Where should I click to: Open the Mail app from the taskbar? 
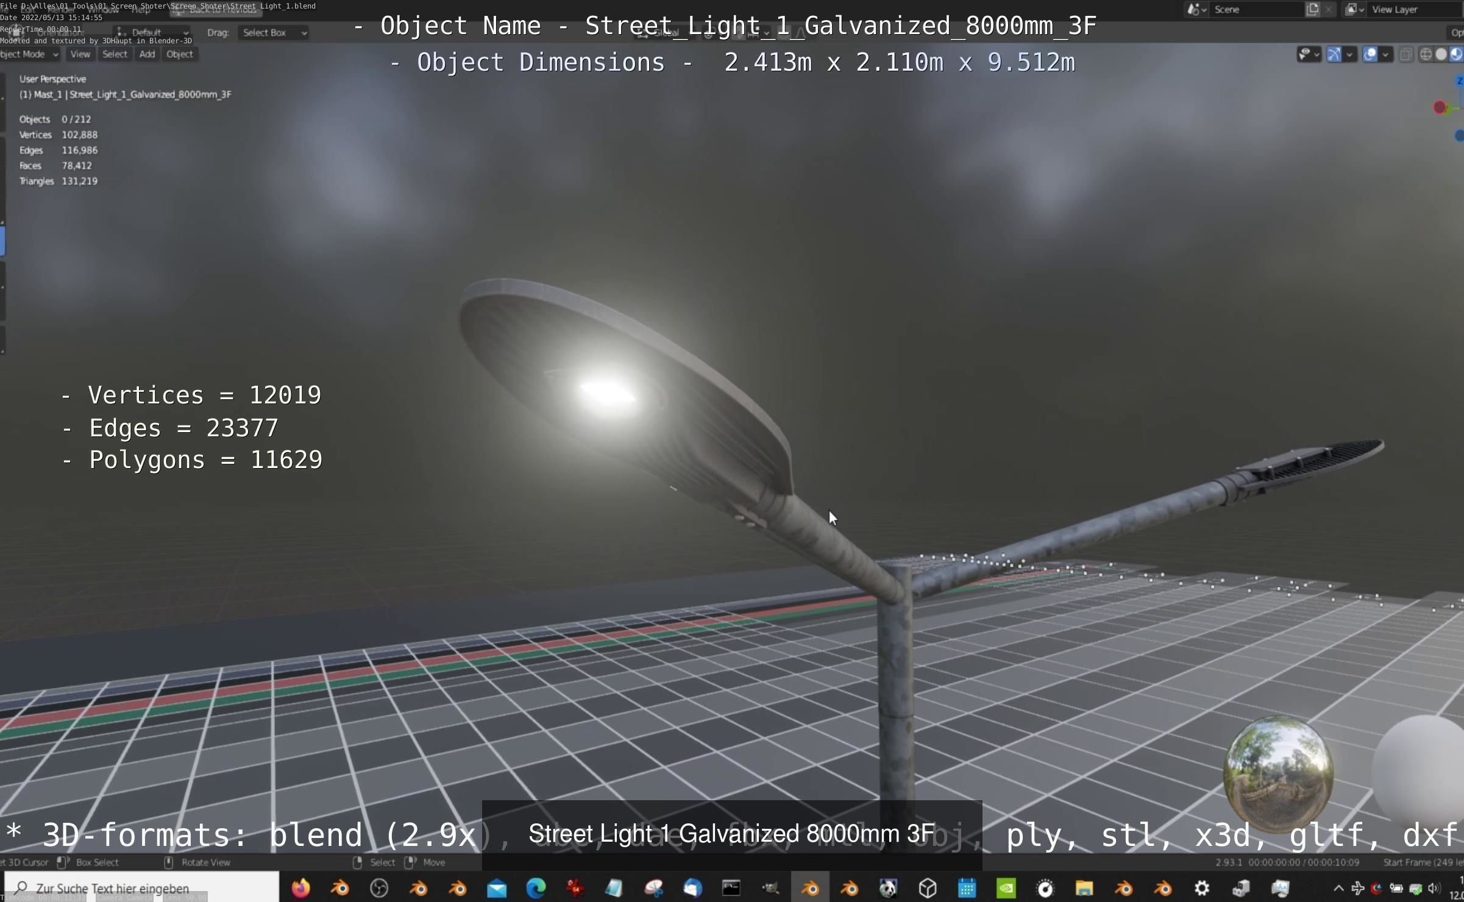pyautogui.click(x=497, y=889)
